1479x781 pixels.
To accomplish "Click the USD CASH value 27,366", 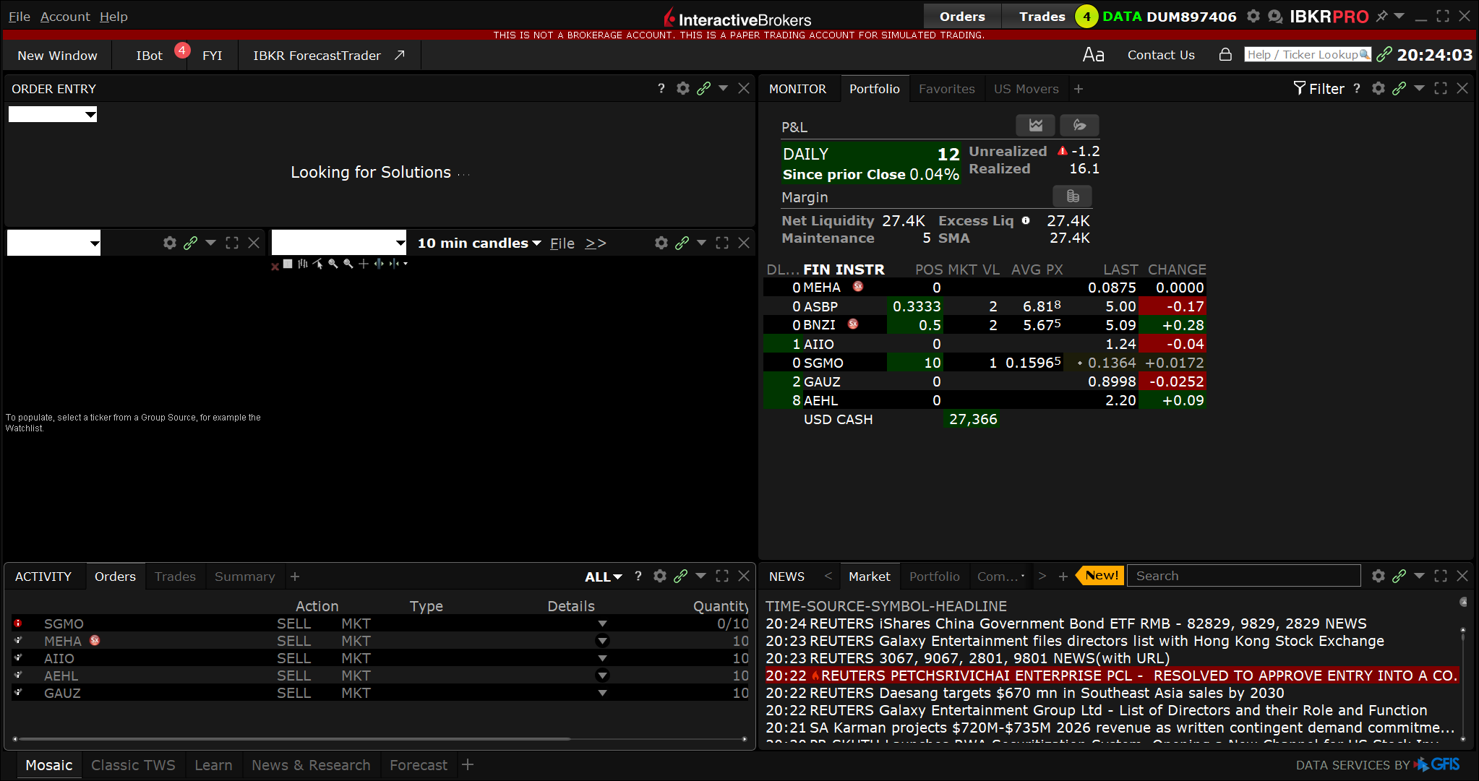I will [972, 419].
